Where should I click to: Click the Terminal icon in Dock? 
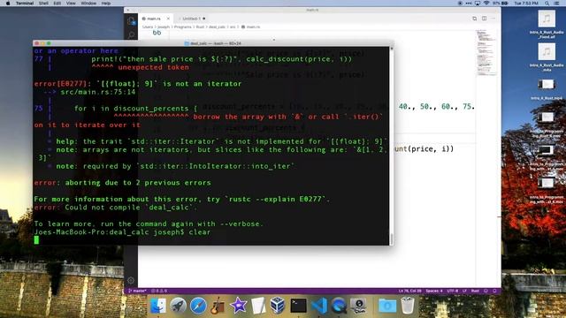pos(299,306)
